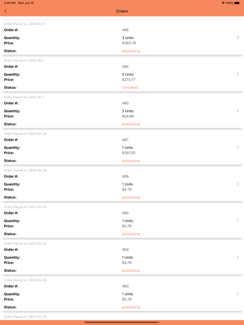The image size is (244, 325).
Task: Tap the Orders title in header
Action: (x=122, y=11)
